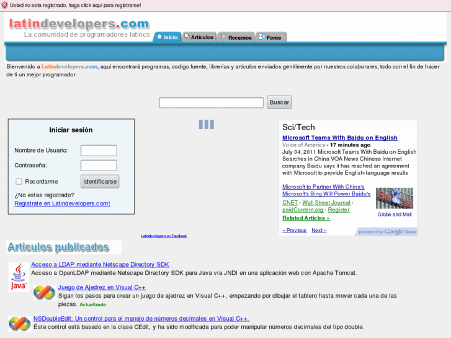This screenshot has height=338, width=451.
Task: Switch to the Artículos tab
Action: point(199,37)
